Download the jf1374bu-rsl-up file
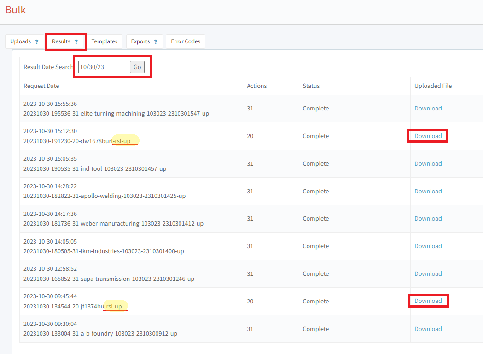The image size is (483, 354). click(428, 301)
